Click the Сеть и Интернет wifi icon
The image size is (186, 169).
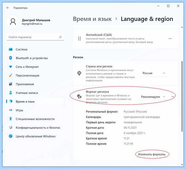[x=11, y=67]
